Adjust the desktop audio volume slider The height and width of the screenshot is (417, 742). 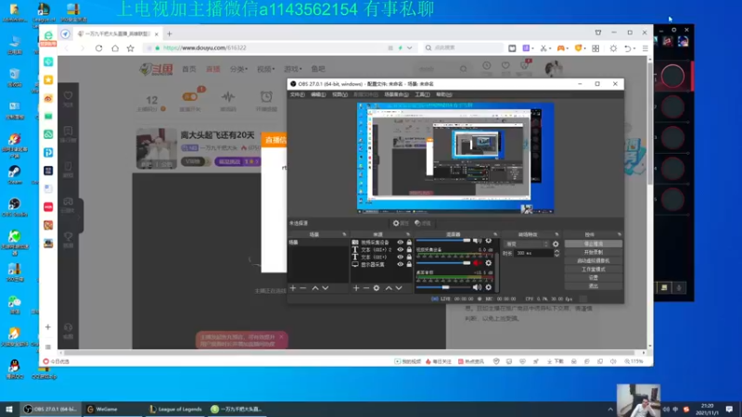(x=443, y=287)
